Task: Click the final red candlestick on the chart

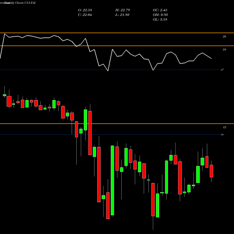Action: coord(212,171)
